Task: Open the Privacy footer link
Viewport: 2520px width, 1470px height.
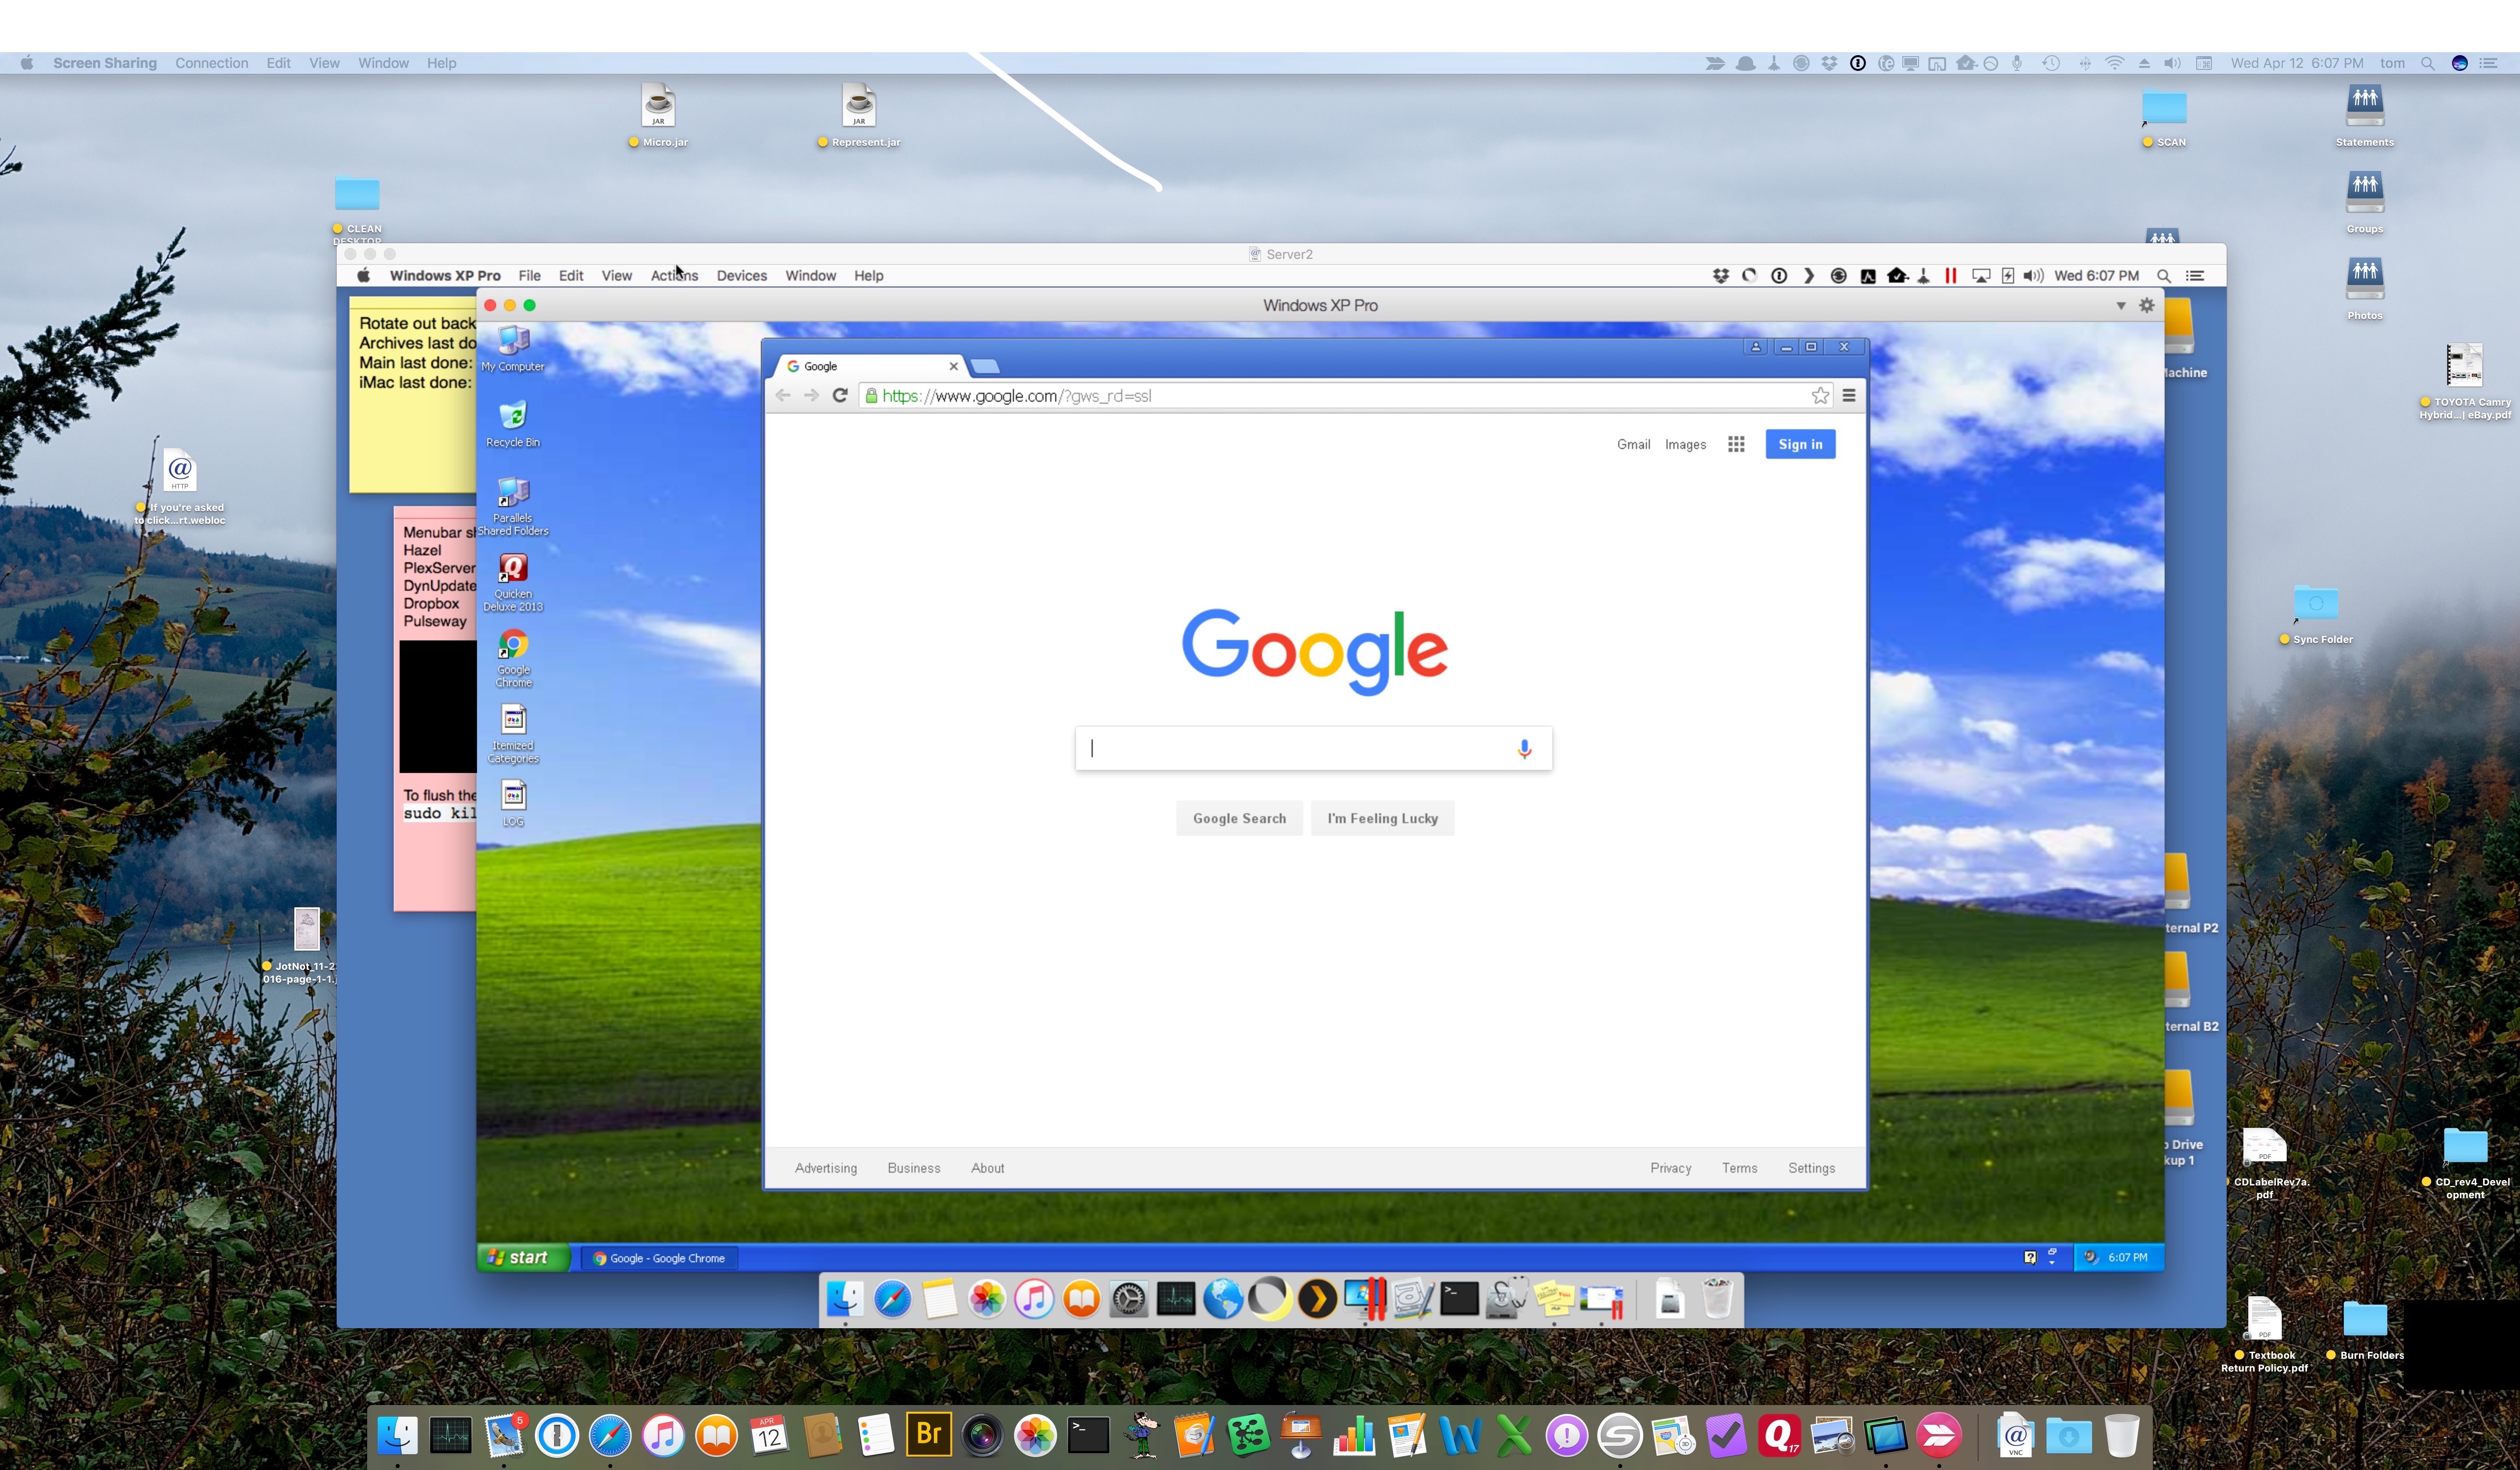Action: point(1670,1168)
